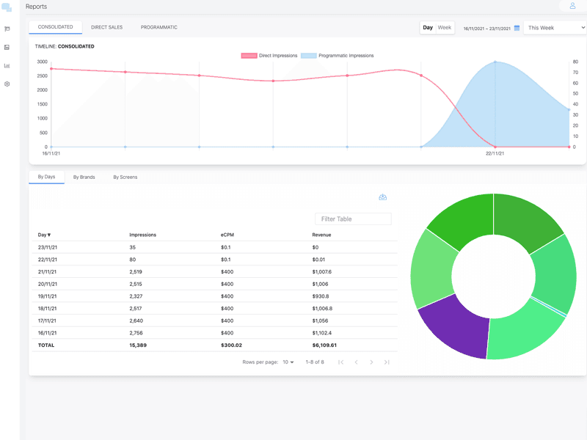The image size is (587, 440).
Task: Select the Day granularity toggle
Action: point(428,27)
